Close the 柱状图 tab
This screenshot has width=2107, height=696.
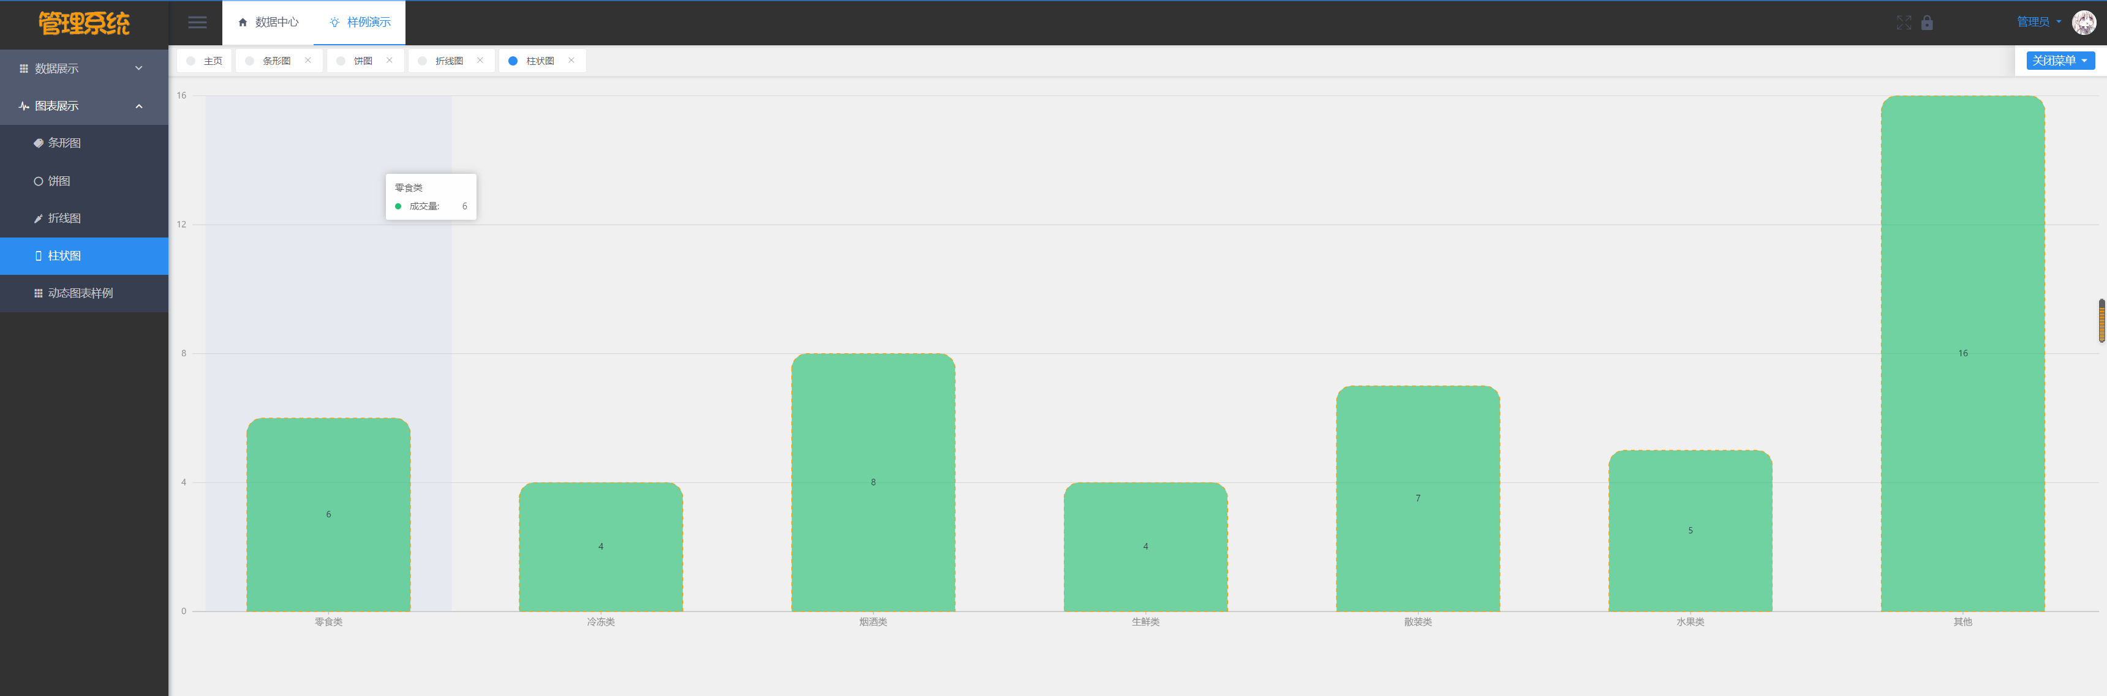point(571,61)
